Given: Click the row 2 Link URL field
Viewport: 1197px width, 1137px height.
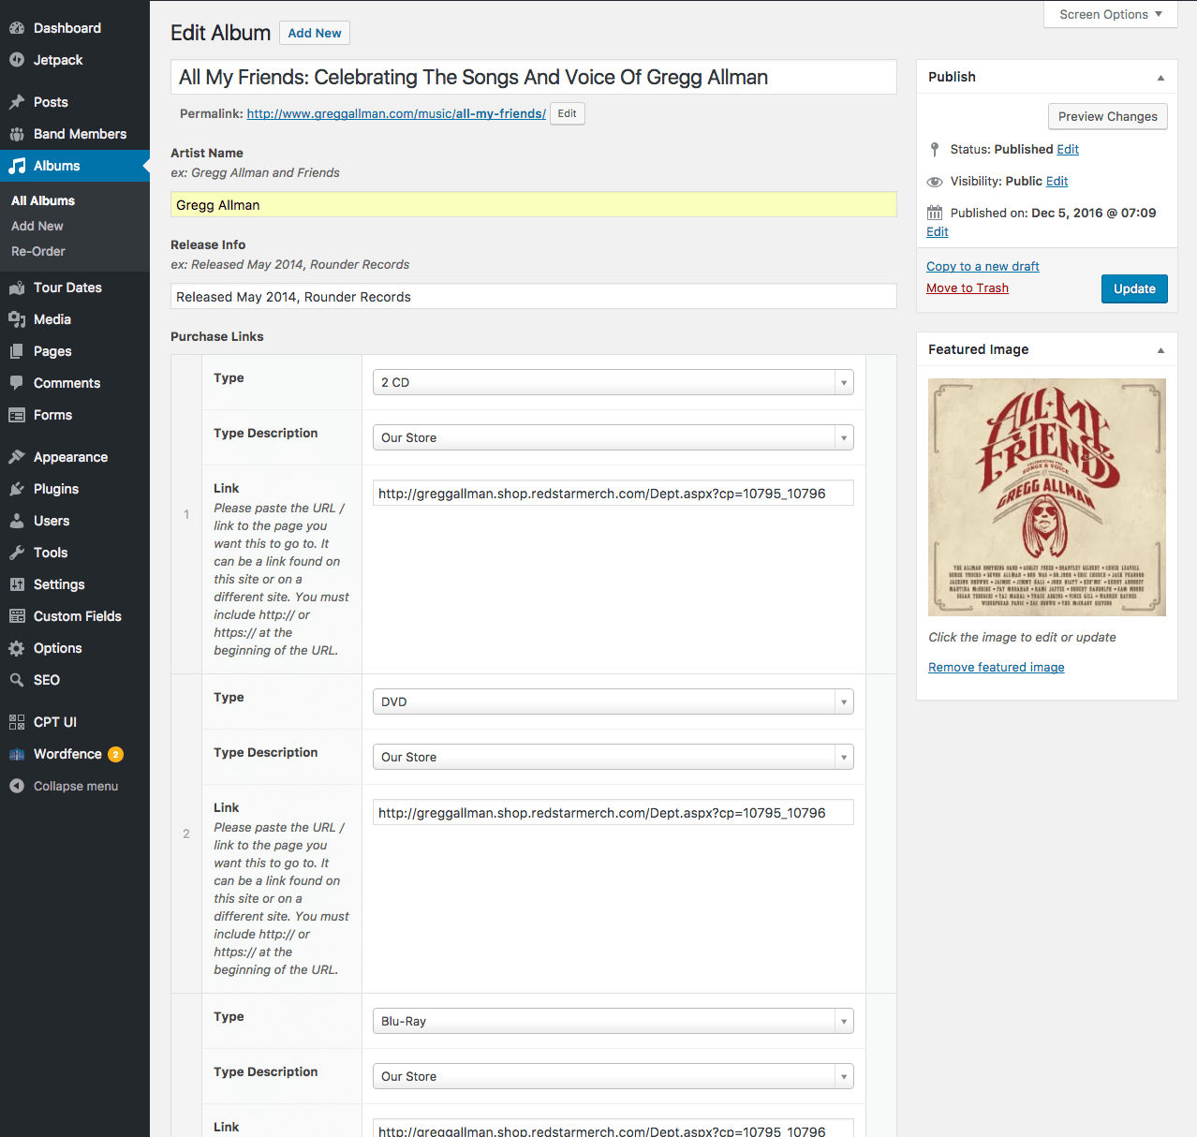Looking at the screenshot, I should [x=613, y=813].
